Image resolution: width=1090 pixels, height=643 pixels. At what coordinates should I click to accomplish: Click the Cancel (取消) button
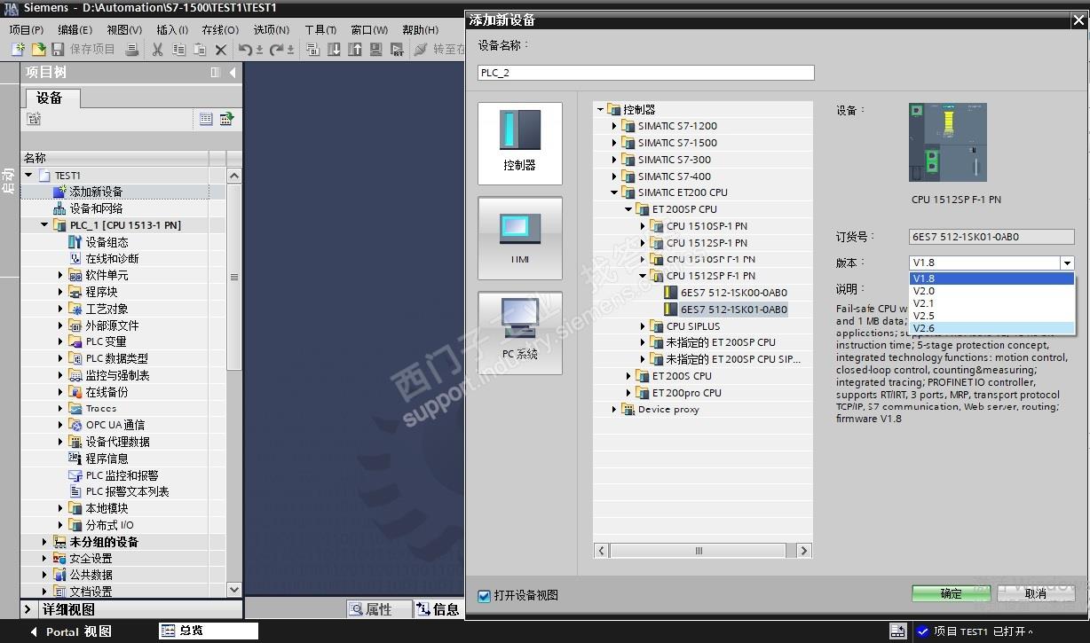click(1036, 593)
